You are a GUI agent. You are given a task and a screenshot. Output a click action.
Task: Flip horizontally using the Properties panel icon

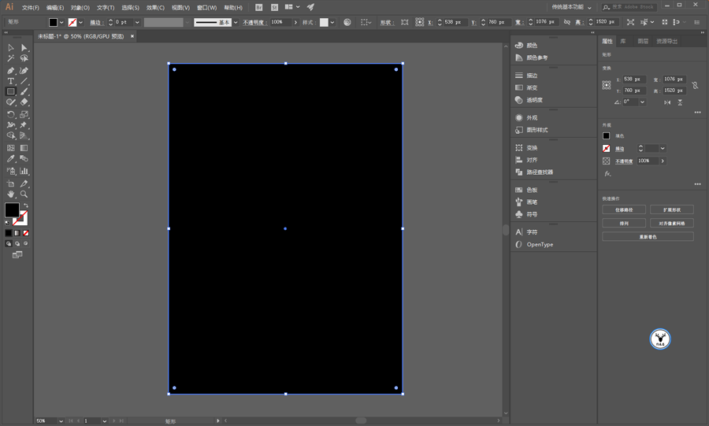tap(667, 102)
